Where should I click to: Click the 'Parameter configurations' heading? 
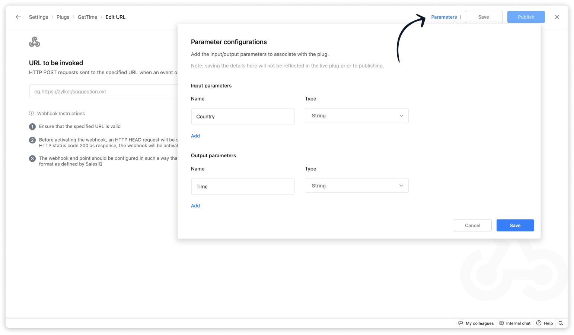229,42
